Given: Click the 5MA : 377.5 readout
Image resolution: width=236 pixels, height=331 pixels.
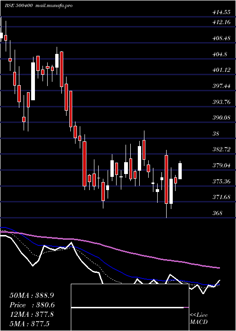Looking at the screenshot, I should (29, 324).
